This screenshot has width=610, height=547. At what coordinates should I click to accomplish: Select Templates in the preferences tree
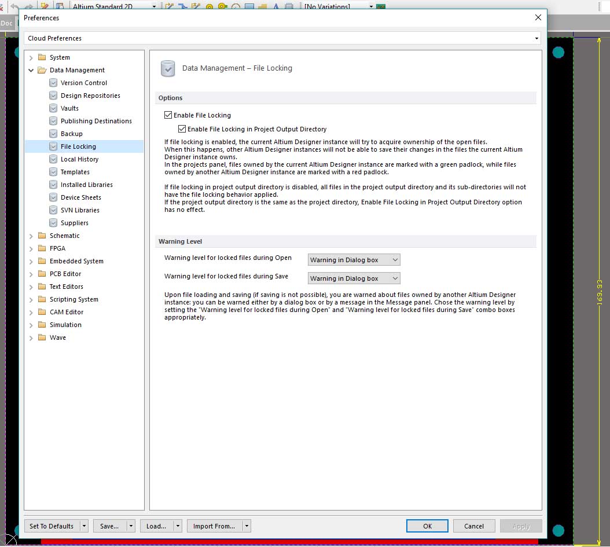tap(75, 172)
